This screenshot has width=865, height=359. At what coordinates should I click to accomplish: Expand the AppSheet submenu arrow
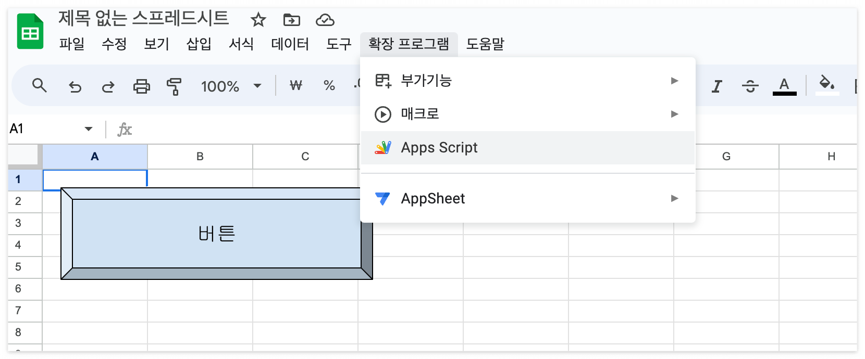click(x=675, y=198)
